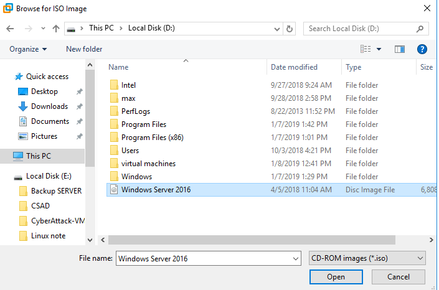
Task: Open Pictures in Quick access
Action: (x=44, y=136)
